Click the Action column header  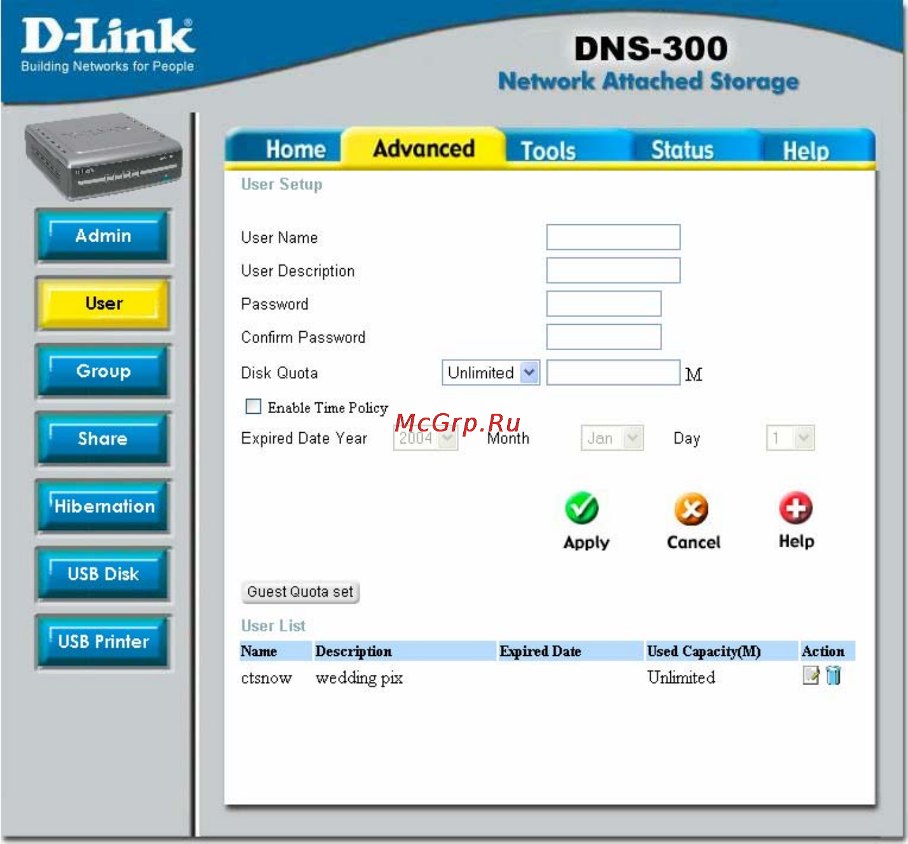click(x=823, y=651)
